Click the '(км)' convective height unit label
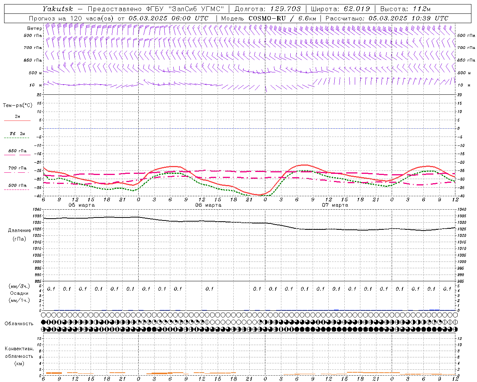The height and width of the screenshot is (382, 477). 19,363
